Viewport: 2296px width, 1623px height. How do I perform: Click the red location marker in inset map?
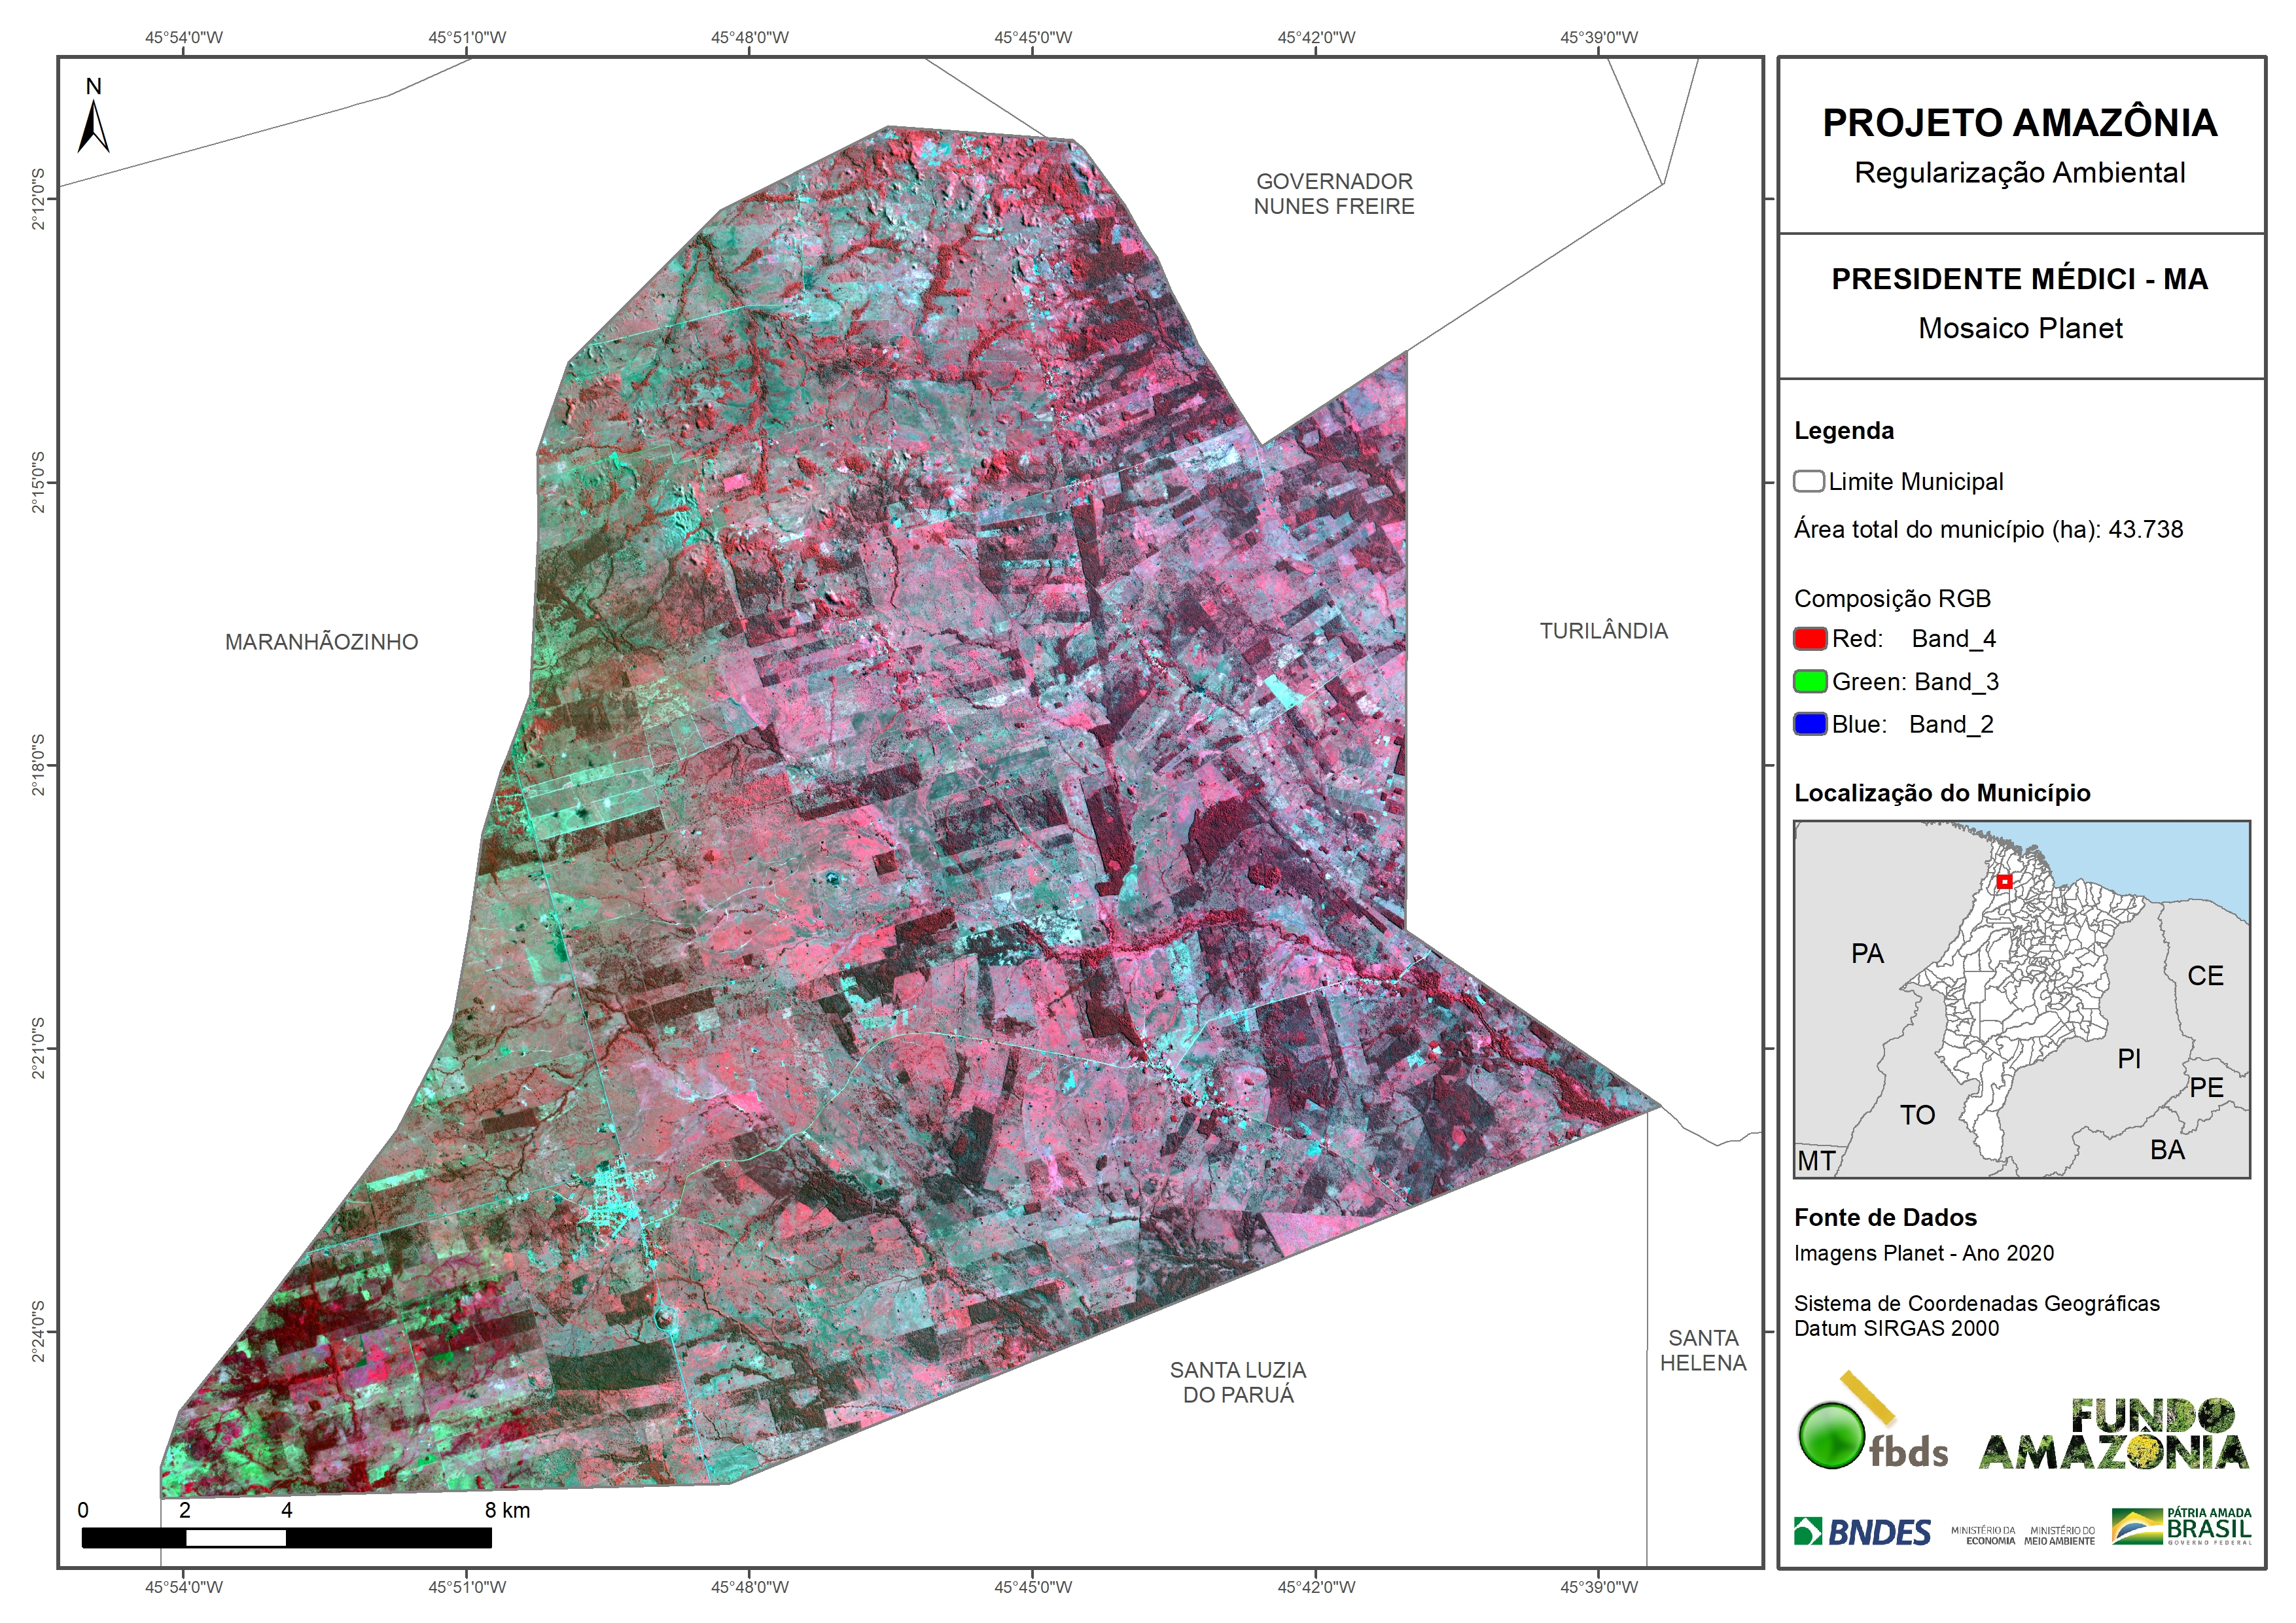coord(2004,882)
